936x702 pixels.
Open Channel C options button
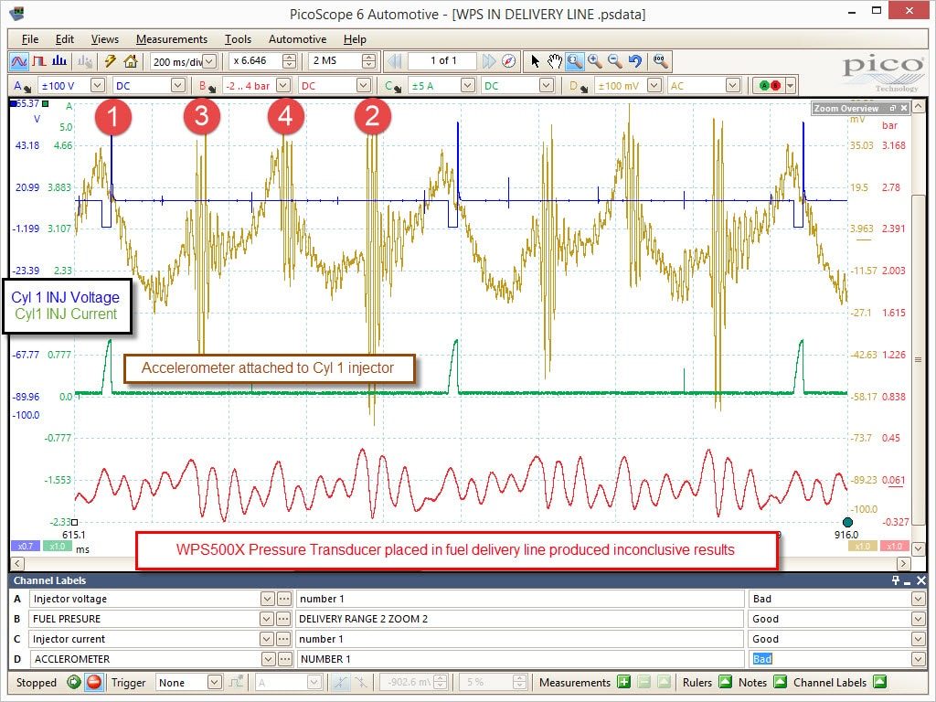coord(393,87)
